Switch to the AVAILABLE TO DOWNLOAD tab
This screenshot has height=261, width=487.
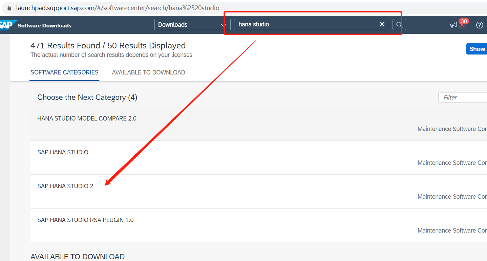click(148, 72)
